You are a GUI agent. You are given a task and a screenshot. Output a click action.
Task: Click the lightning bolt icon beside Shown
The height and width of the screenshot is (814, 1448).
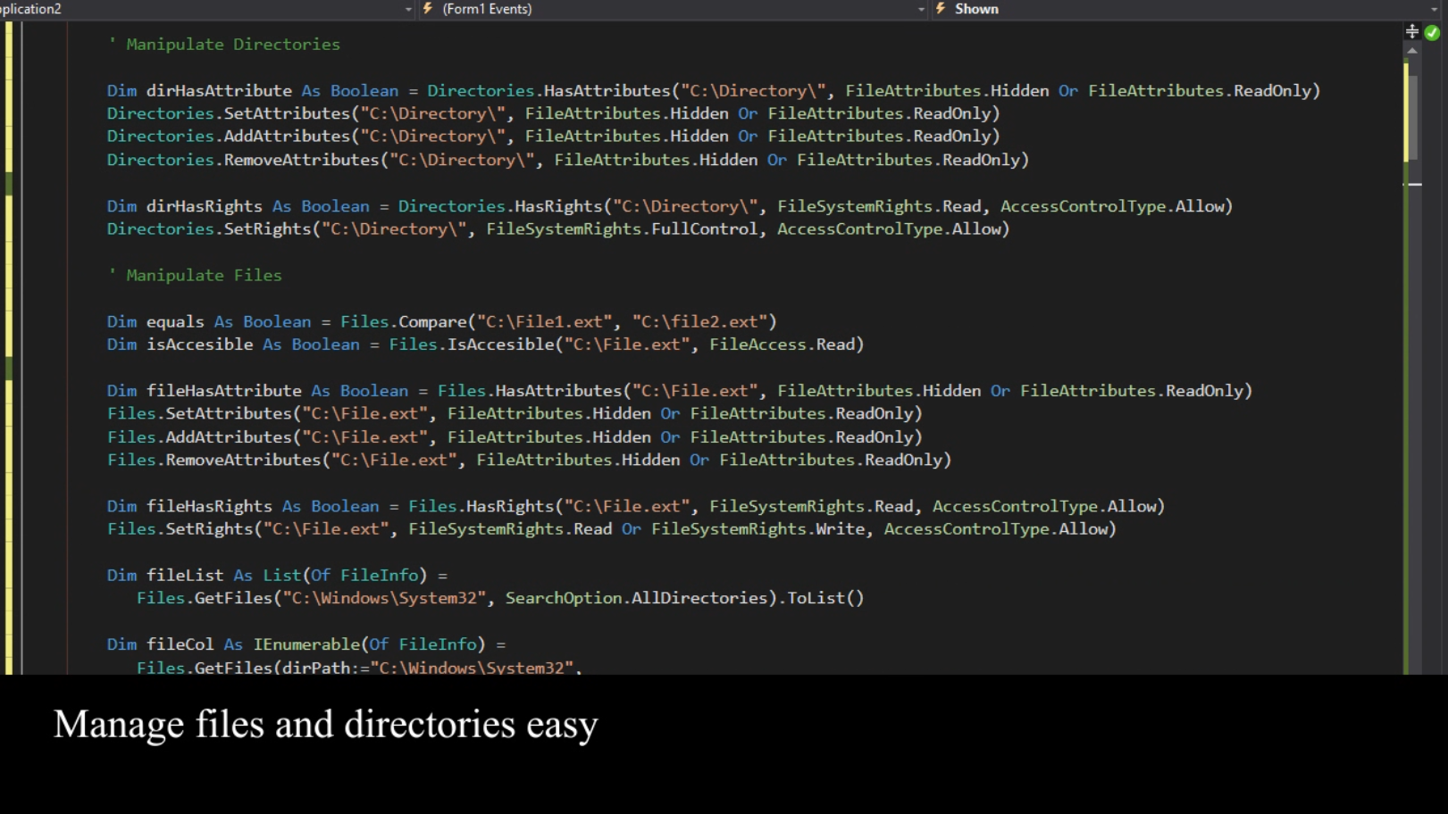click(941, 9)
